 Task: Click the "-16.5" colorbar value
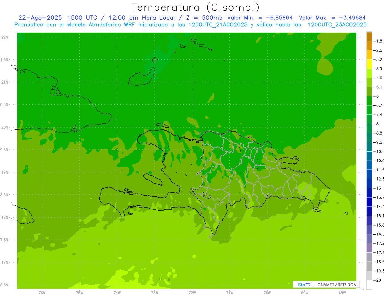[379, 234]
